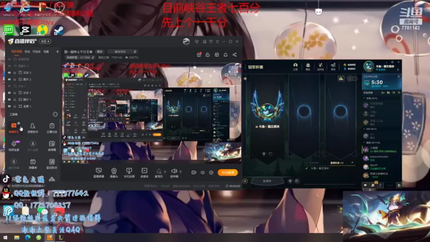
Task: Open the 主页 home icon in League client
Action: tap(295, 66)
